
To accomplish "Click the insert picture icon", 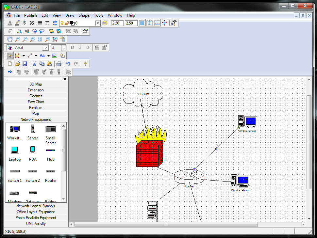I will (x=54, y=56).
